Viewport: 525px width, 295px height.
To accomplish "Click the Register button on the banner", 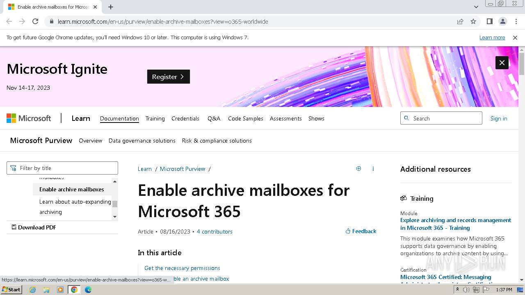I will (x=169, y=77).
